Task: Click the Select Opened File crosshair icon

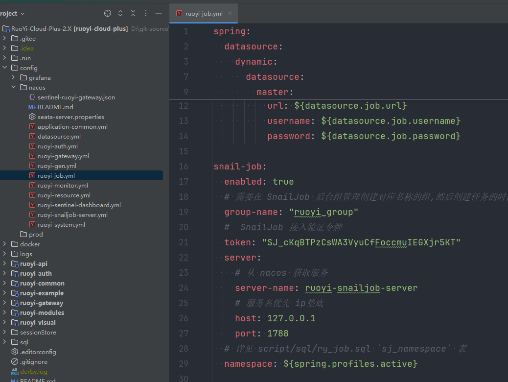Action: click(x=108, y=13)
